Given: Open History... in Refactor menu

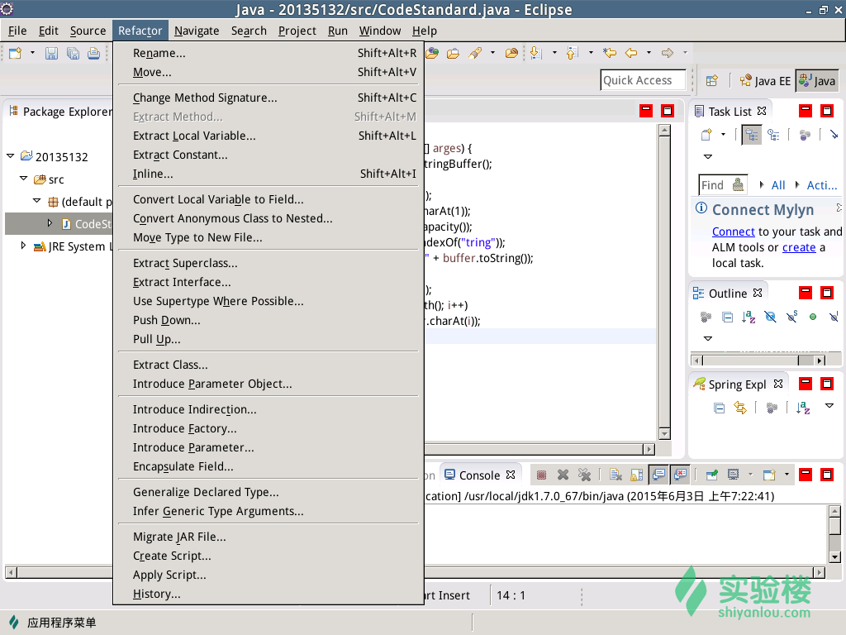Looking at the screenshot, I should 269,594.
